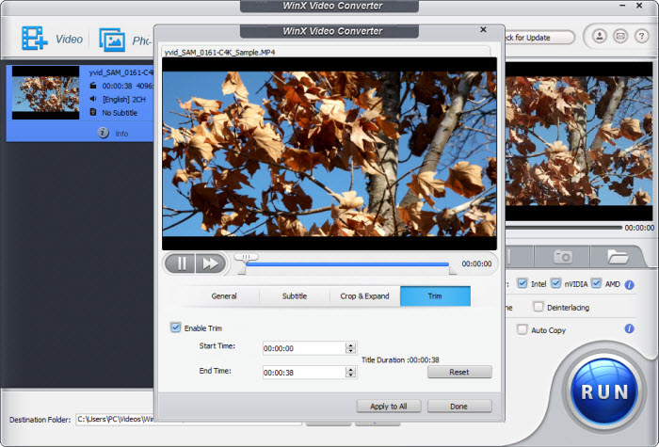Click the Start Time input field
Image resolution: width=659 pixels, height=447 pixels.
coord(305,348)
